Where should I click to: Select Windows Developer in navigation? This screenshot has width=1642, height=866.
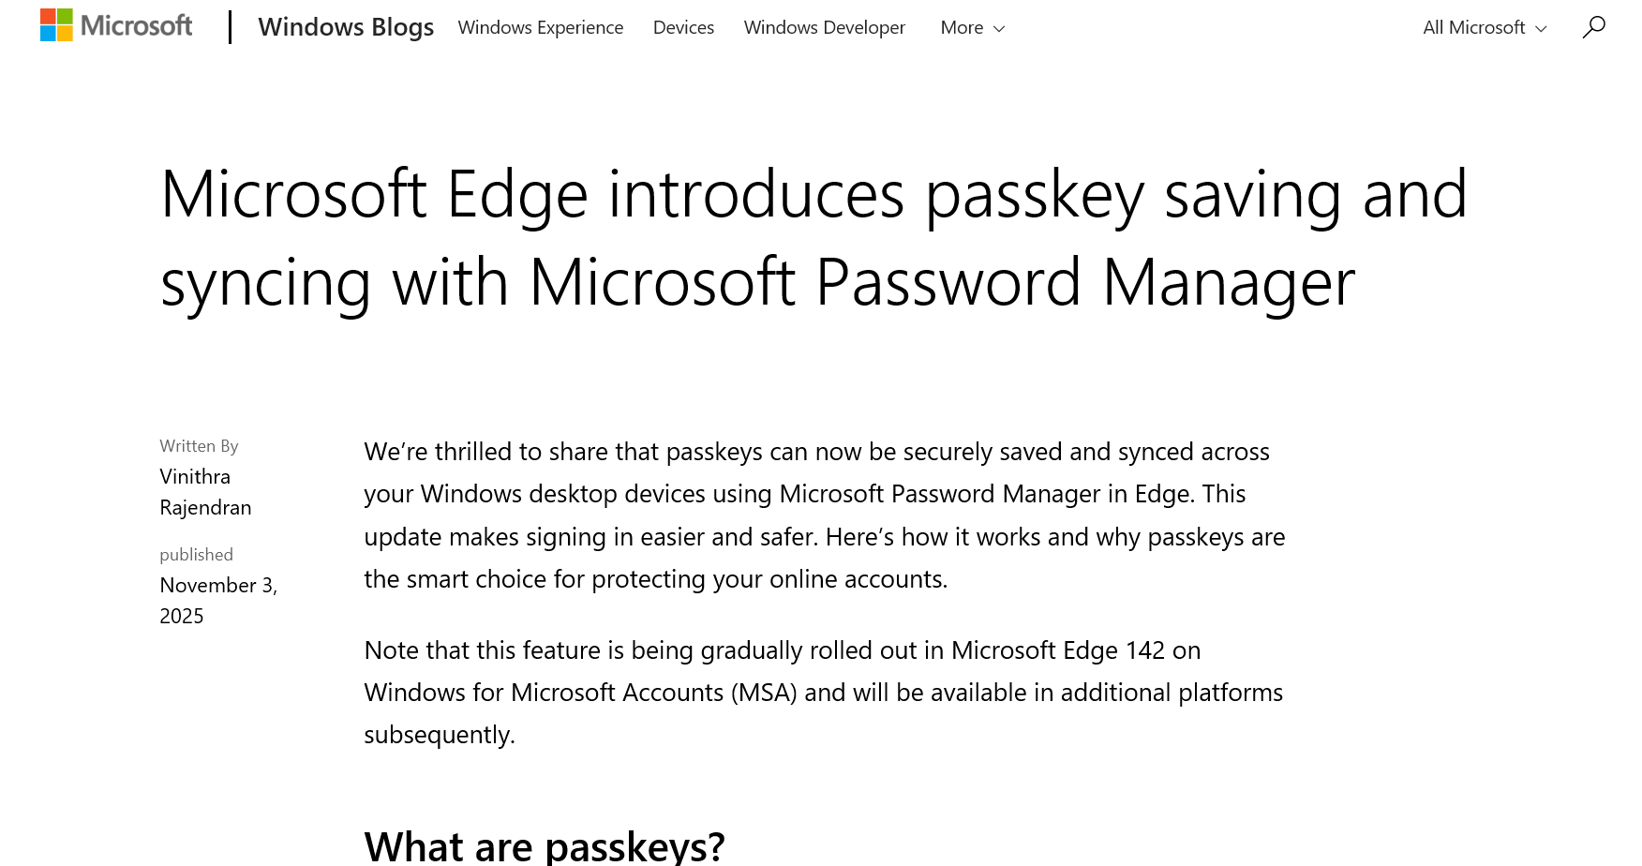(x=824, y=28)
